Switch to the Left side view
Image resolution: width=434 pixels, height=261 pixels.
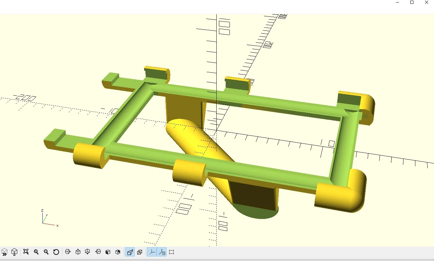(98, 252)
